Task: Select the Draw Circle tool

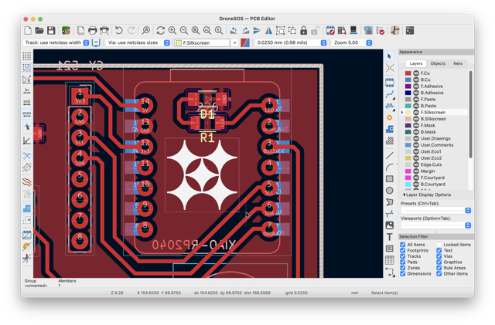Action: coord(390,191)
